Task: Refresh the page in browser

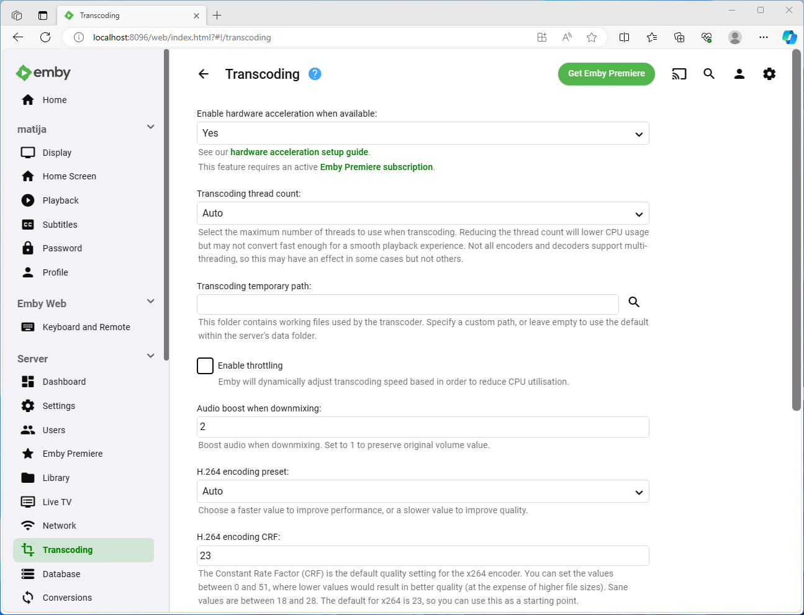Action: point(45,37)
